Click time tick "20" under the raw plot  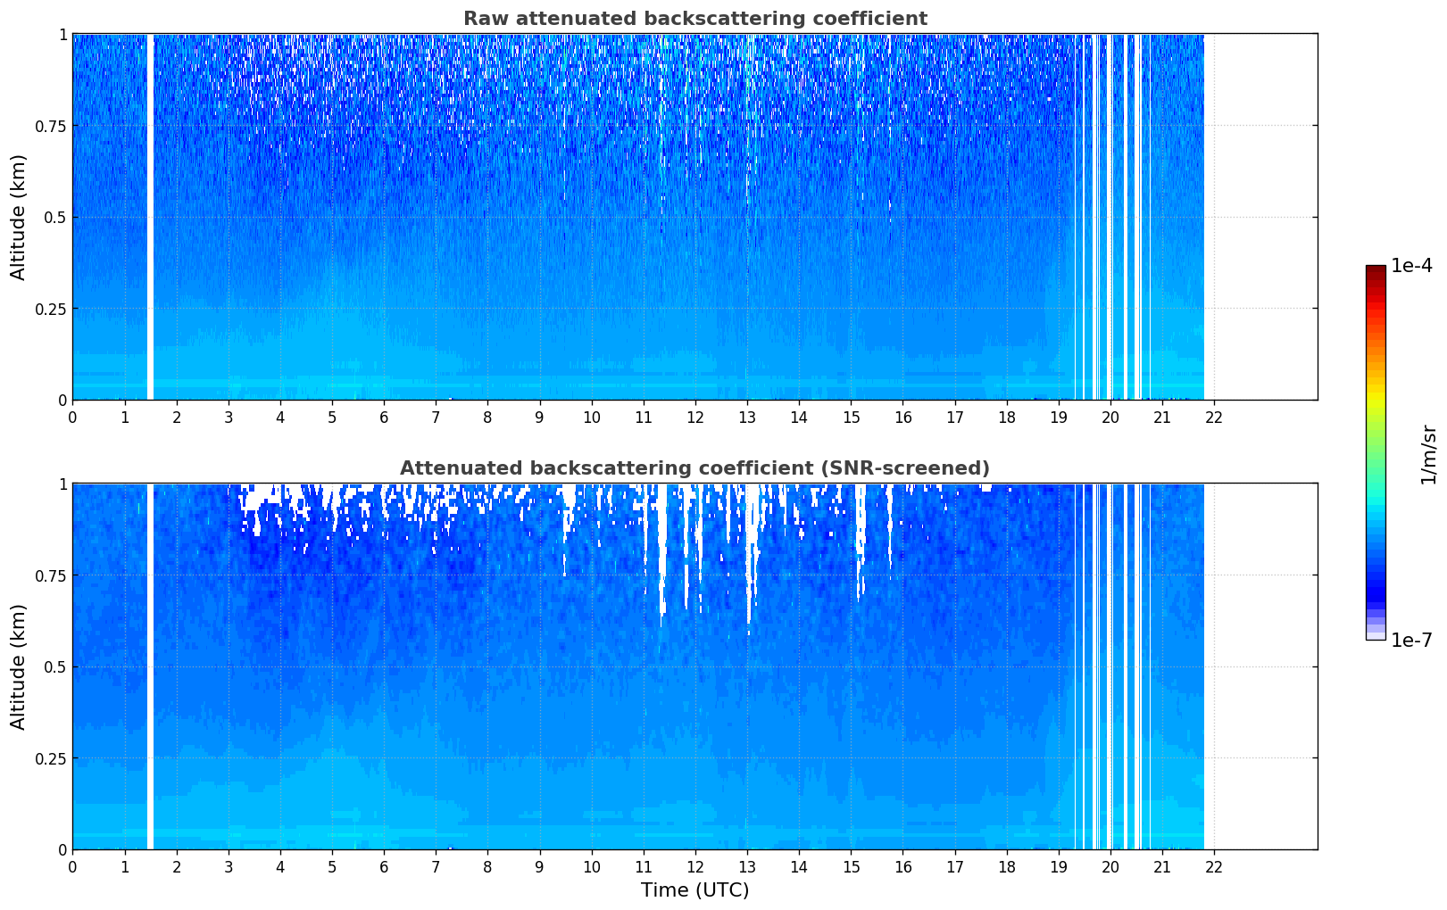click(1110, 417)
